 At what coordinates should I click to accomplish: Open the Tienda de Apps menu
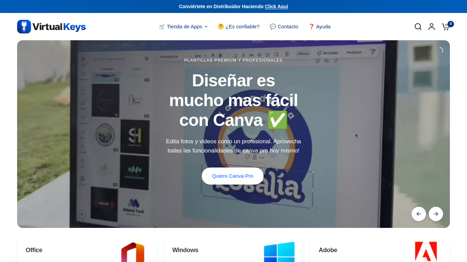pos(183,27)
